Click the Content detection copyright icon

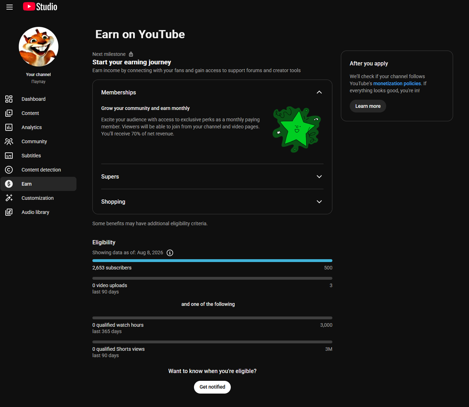click(x=9, y=170)
